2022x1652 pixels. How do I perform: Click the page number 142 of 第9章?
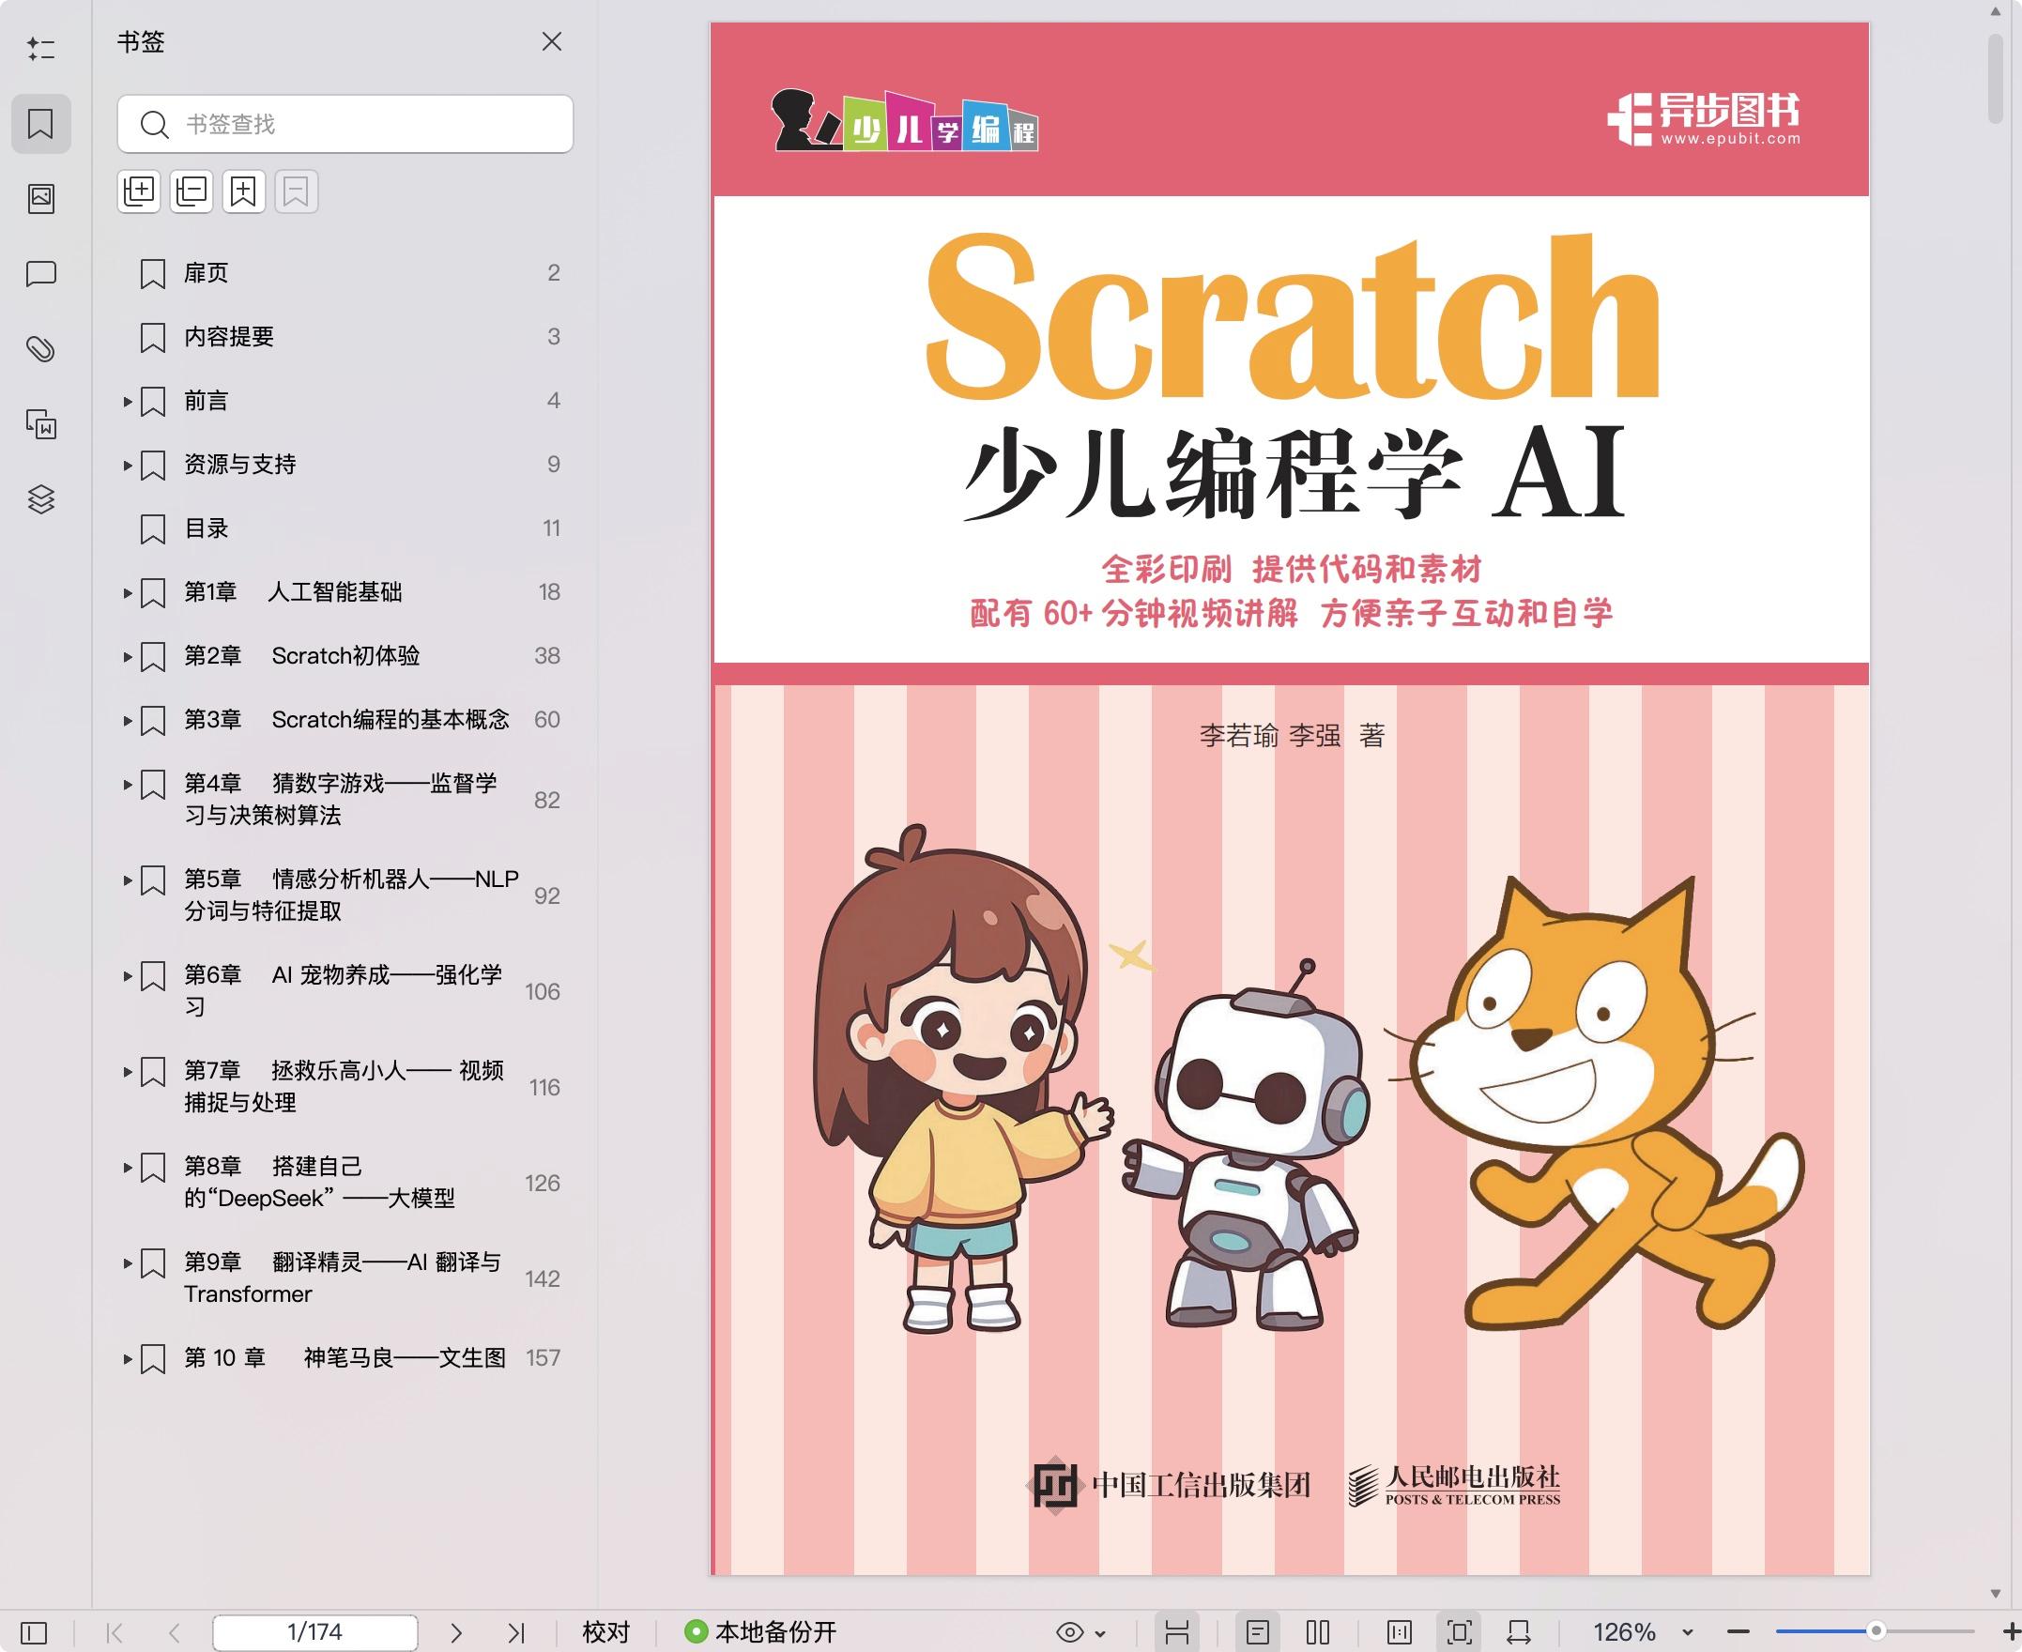[x=543, y=1279]
